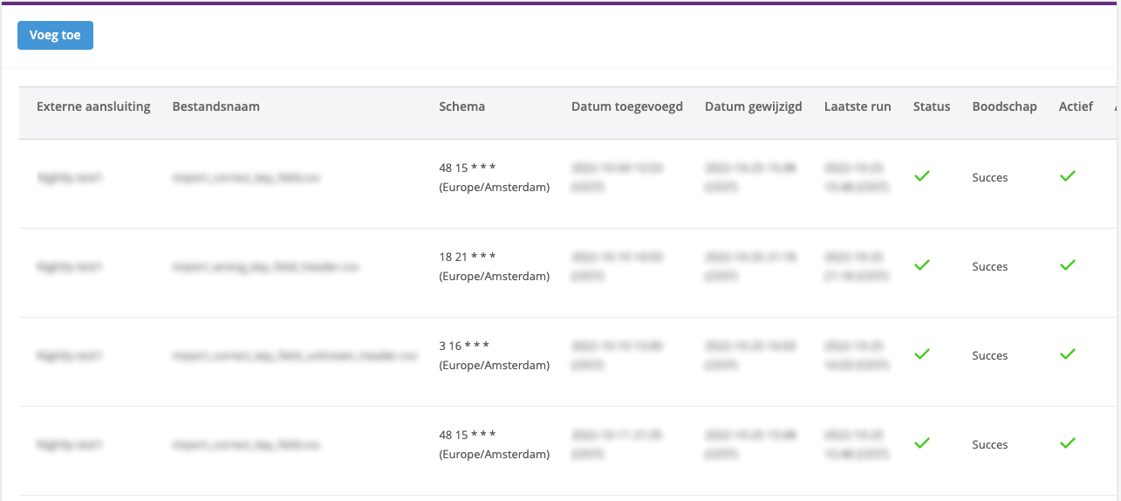Click the Laatste run column header
1121x501 pixels.
click(858, 106)
